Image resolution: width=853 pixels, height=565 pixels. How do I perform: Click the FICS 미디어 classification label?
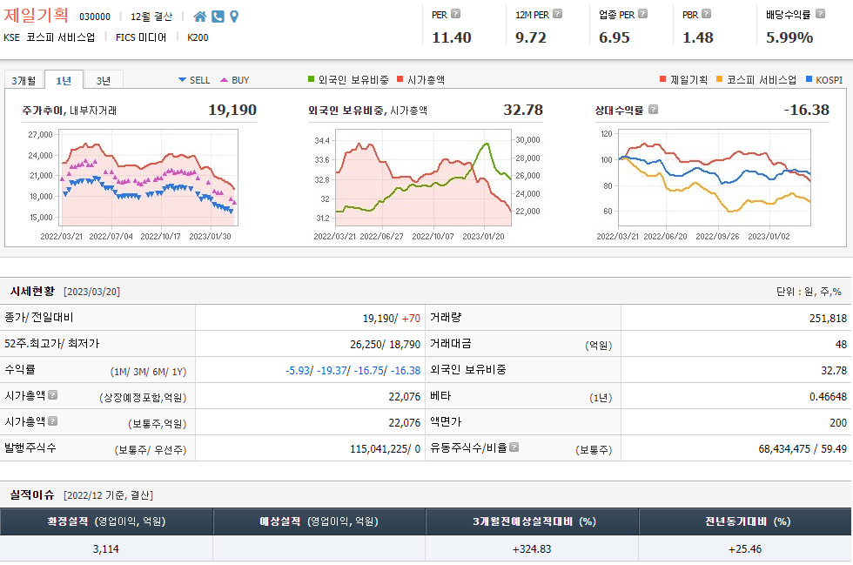pos(141,37)
